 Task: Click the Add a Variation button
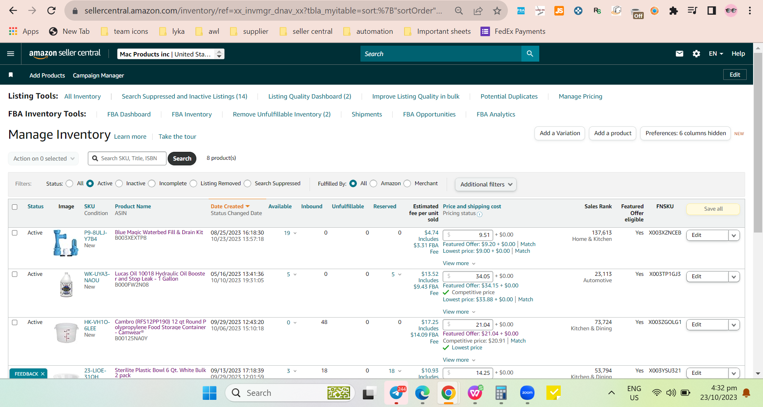(x=560, y=134)
